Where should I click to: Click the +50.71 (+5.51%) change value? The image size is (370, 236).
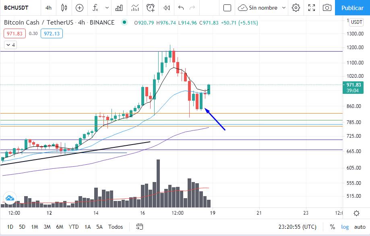pyautogui.click(x=239, y=23)
